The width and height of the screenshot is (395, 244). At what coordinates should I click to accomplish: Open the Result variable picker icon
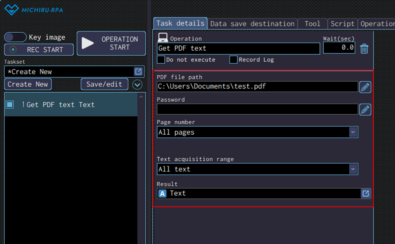tap(366, 193)
